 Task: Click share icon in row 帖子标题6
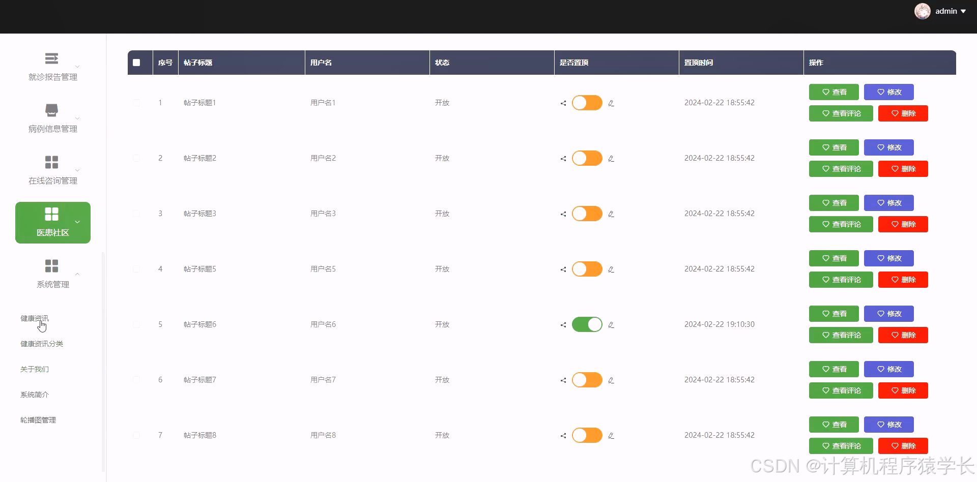pyautogui.click(x=563, y=325)
